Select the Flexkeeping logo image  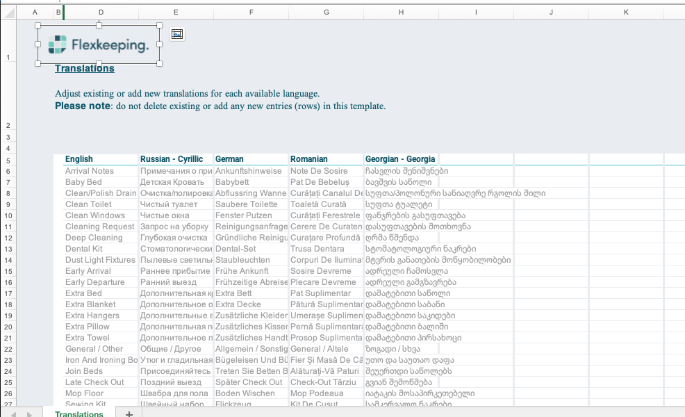pyautogui.click(x=99, y=44)
